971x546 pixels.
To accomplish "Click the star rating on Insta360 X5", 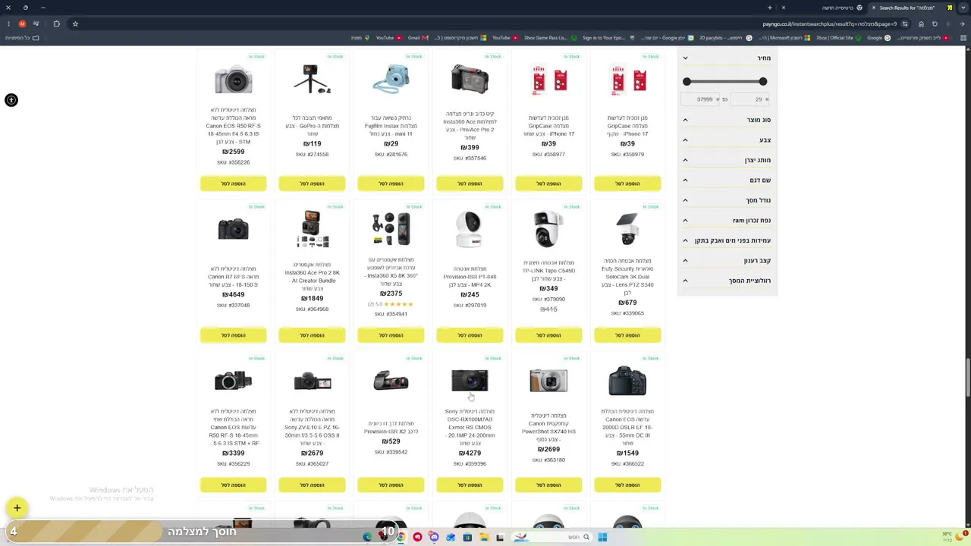I will 398,304.
